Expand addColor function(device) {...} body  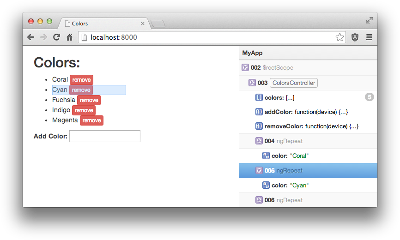click(x=321, y=112)
